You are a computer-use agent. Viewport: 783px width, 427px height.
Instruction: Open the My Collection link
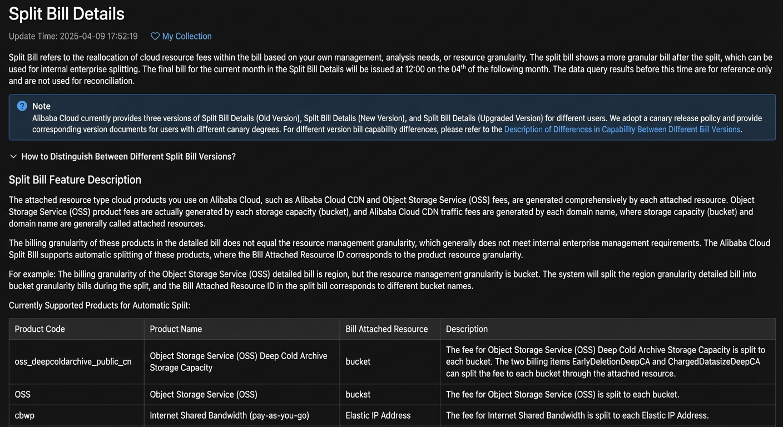point(186,36)
